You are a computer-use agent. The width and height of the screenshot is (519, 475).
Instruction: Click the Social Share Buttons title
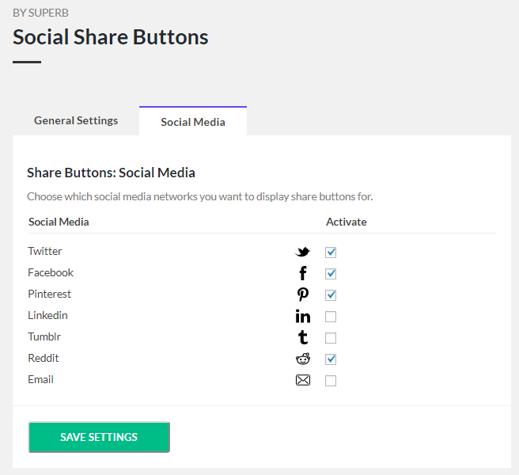coord(111,36)
